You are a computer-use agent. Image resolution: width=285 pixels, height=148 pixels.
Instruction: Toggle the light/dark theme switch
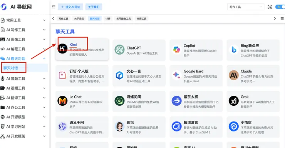pos(280,7)
